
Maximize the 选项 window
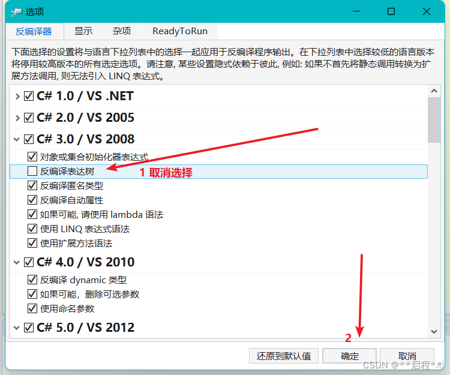391,11
